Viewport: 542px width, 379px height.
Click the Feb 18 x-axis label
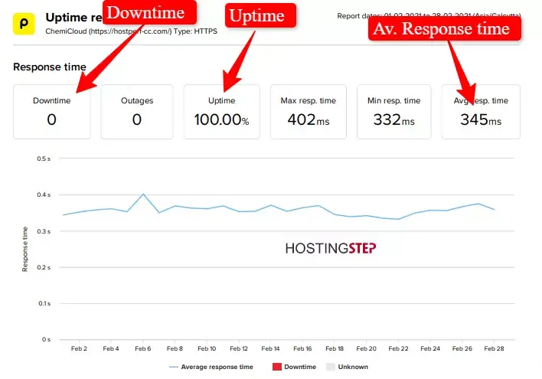coord(335,348)
